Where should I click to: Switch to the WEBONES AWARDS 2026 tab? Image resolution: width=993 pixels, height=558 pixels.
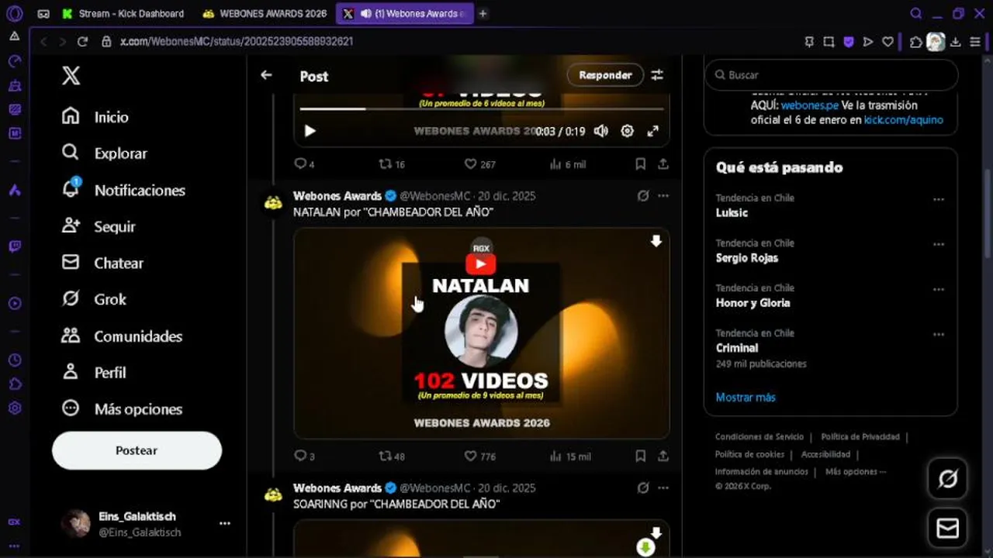[265, 13]
